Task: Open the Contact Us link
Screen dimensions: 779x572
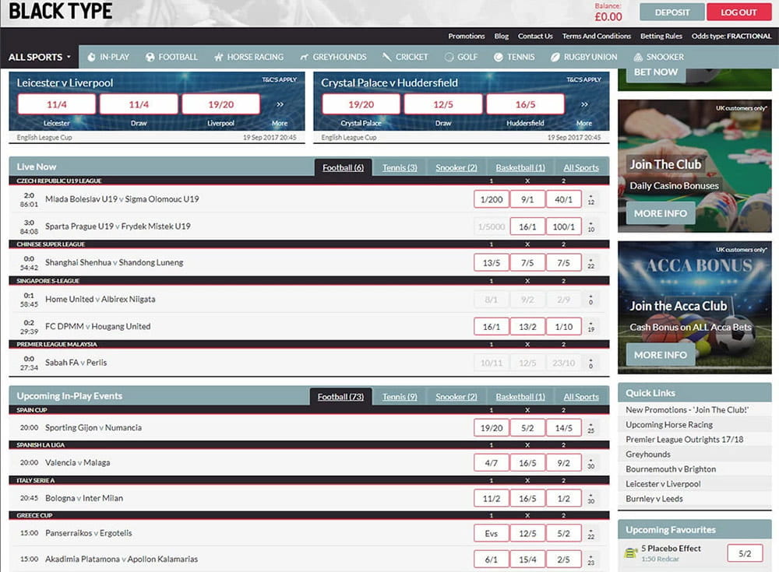Action: coord(535,36)
